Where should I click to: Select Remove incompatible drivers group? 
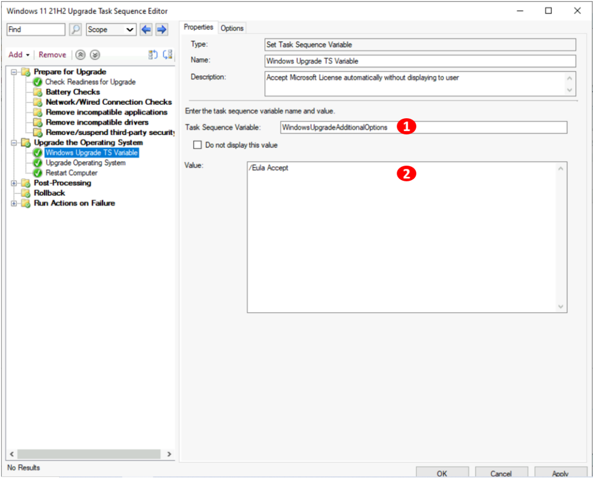coord(97,122)
